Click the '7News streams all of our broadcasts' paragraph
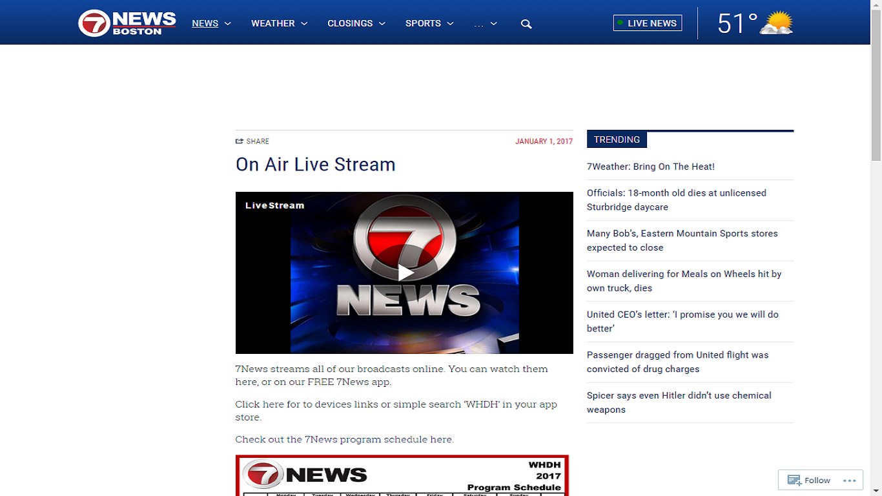The image size is (882, 496). [x=392, y=375]
